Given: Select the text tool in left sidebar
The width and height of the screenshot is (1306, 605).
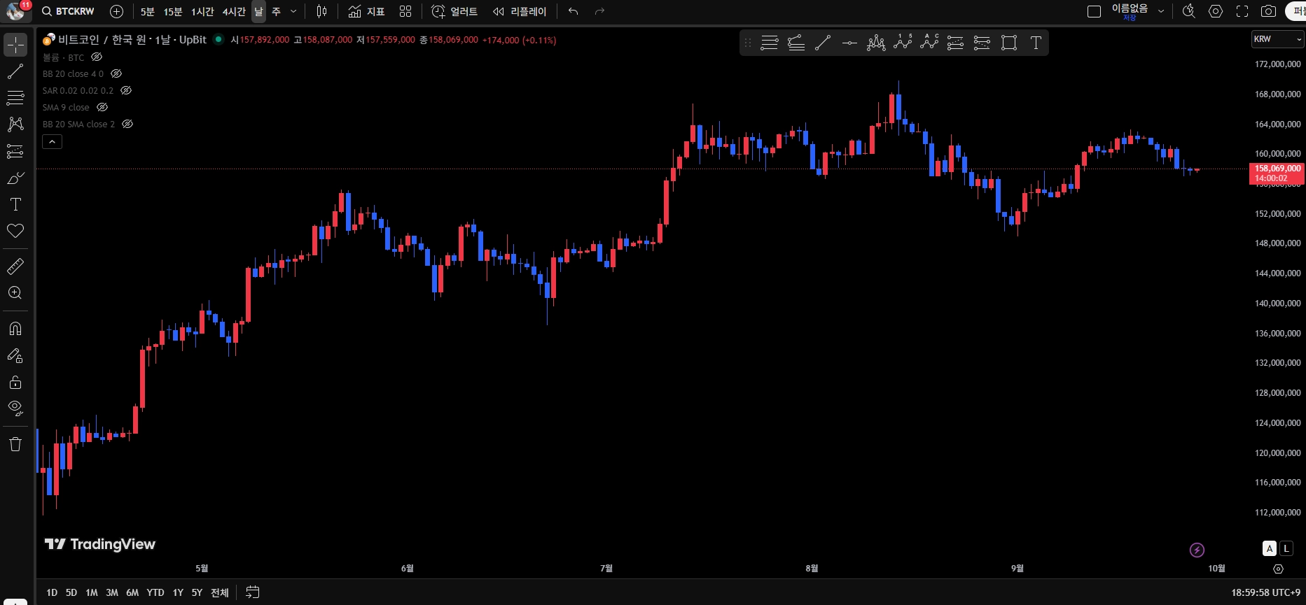Looking at the screenshot, I should pos(15,204).
